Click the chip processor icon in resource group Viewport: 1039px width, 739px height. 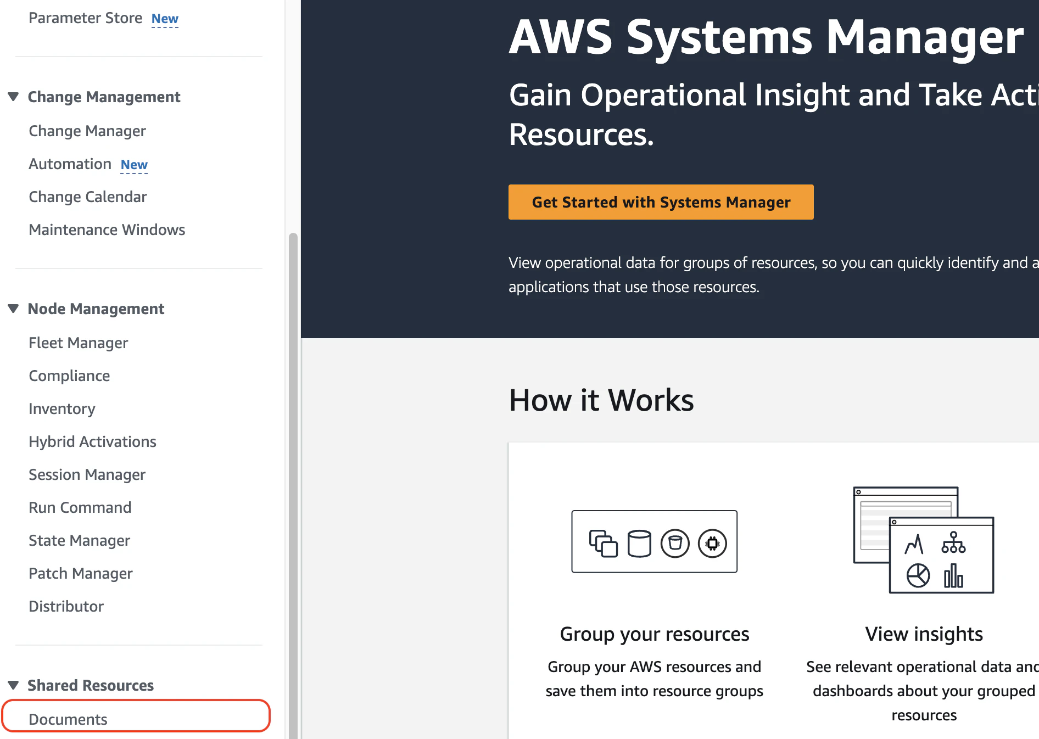click(712, 544)
